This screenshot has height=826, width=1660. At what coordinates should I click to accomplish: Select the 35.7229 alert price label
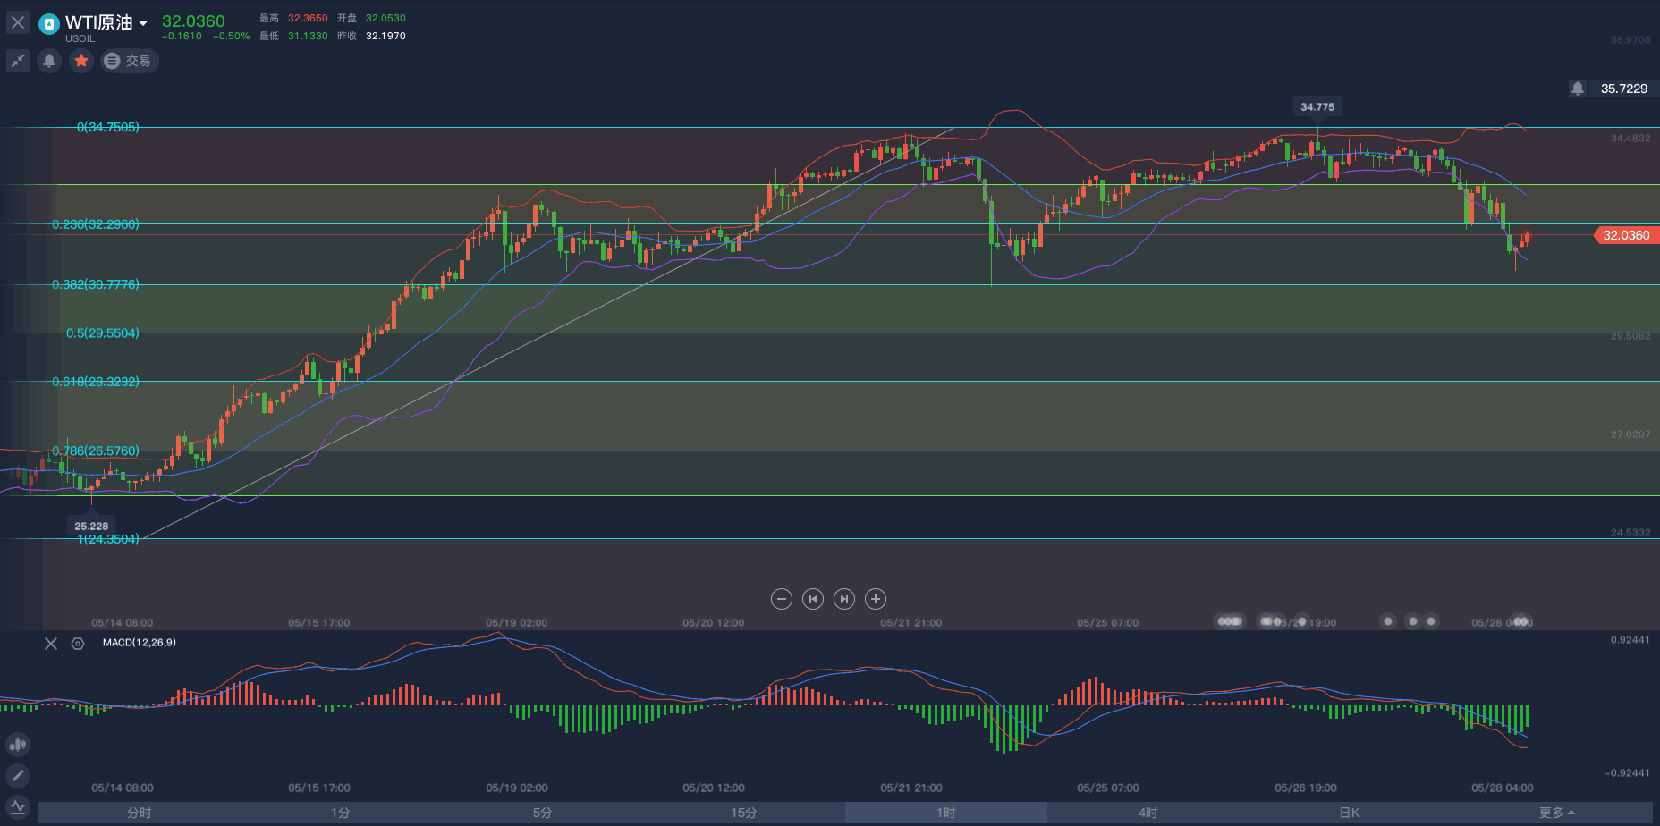click(1624, 88)
